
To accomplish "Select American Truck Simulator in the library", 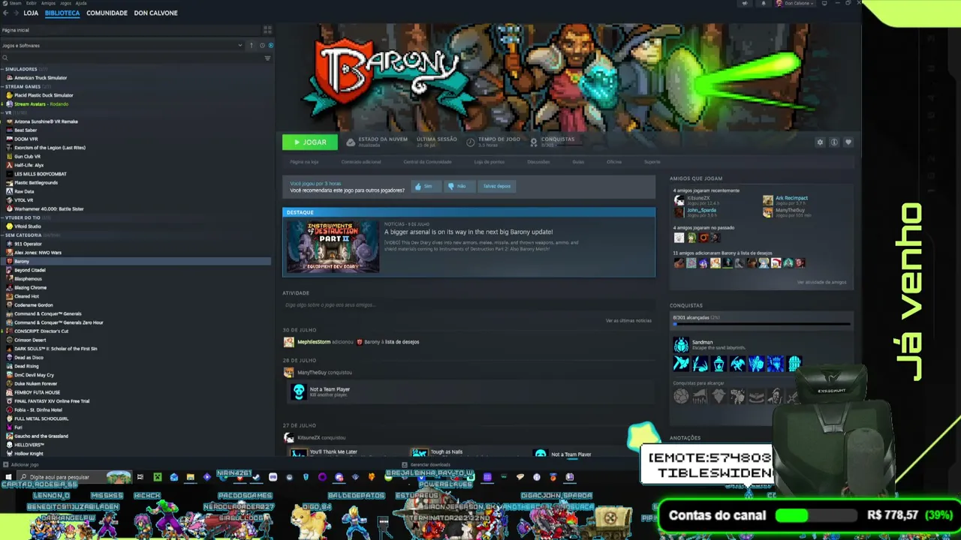I will point(41,78).
